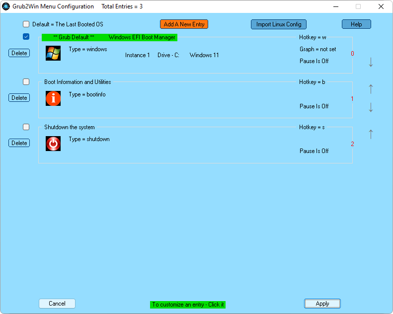Open the Help button
This screenshot has height=314, width=393.
(x=356, y=24)
